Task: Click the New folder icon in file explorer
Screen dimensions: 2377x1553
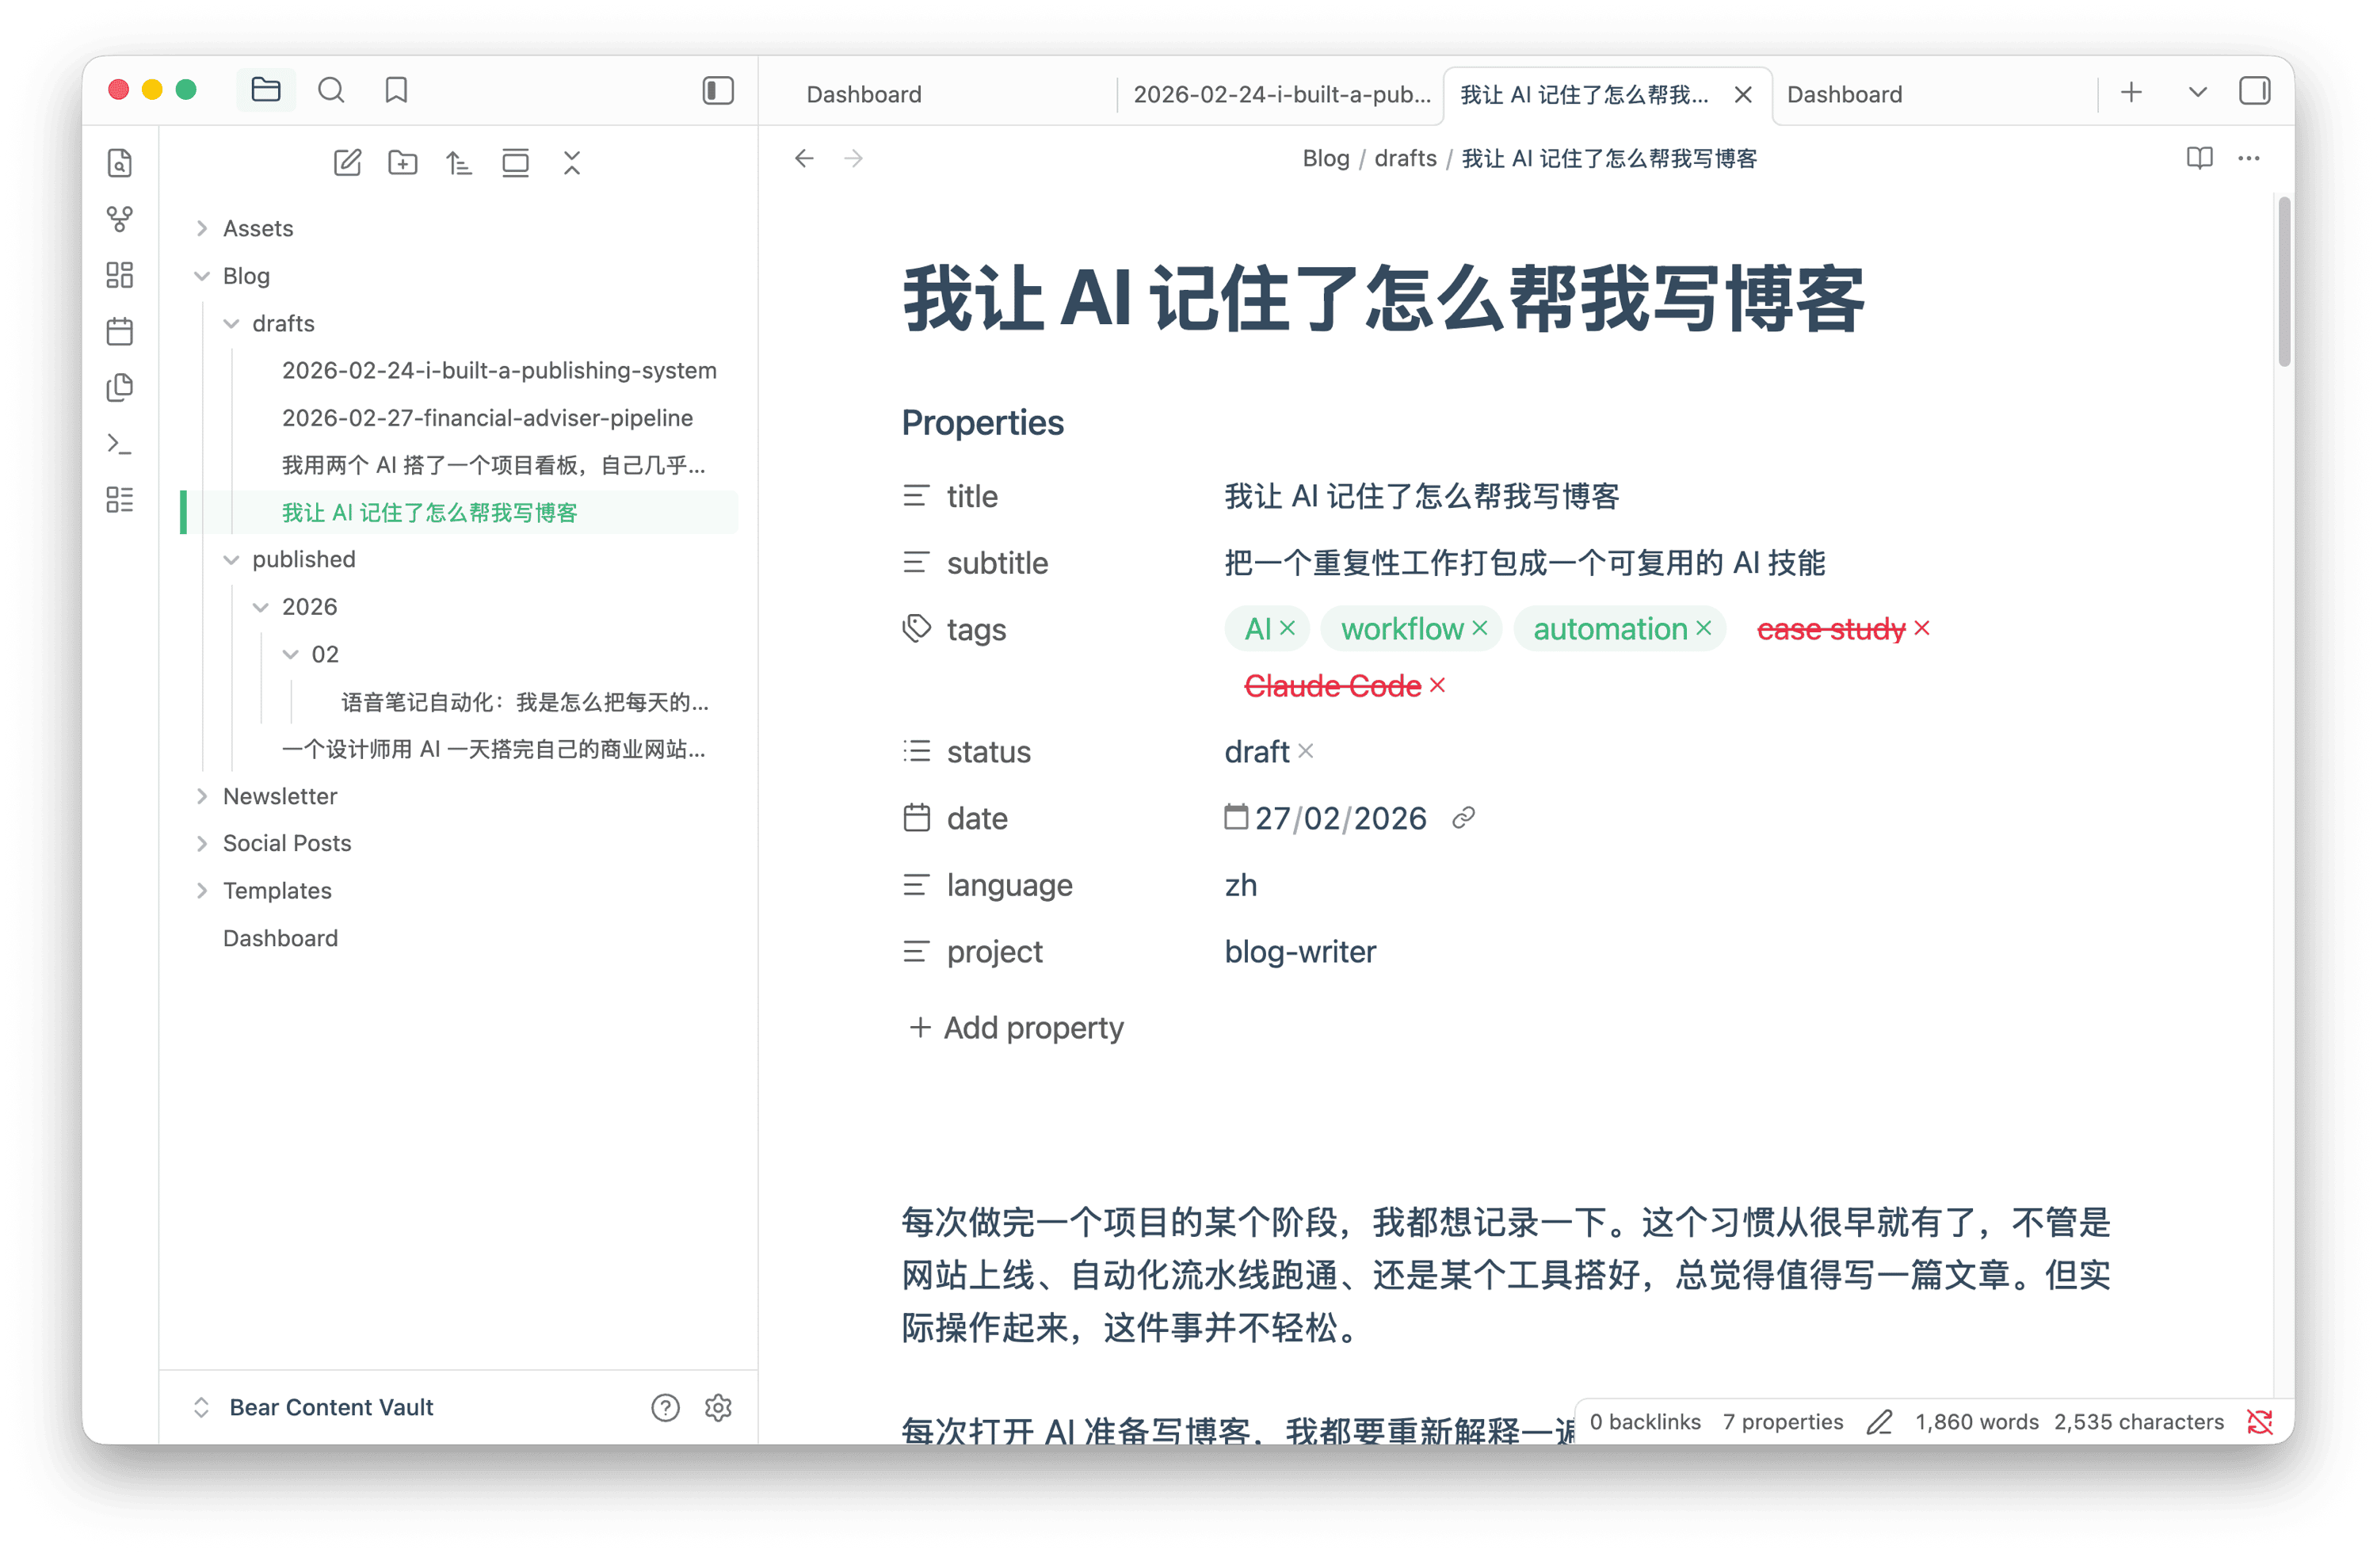Action: [403, 162]
